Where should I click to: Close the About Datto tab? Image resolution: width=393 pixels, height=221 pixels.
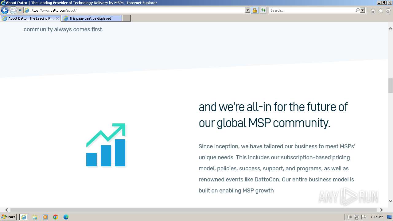coord(57,18)
